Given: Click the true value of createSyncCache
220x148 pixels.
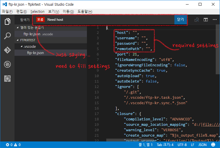Looking at the screenshot, I should (x=161, y=71).
